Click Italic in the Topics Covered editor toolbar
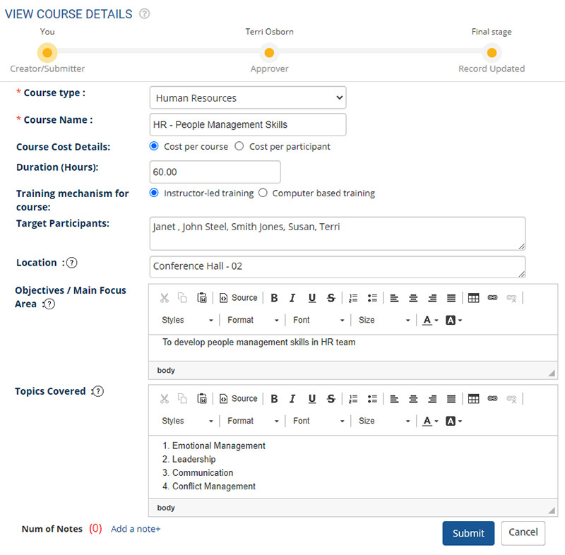 click(292, 399)
